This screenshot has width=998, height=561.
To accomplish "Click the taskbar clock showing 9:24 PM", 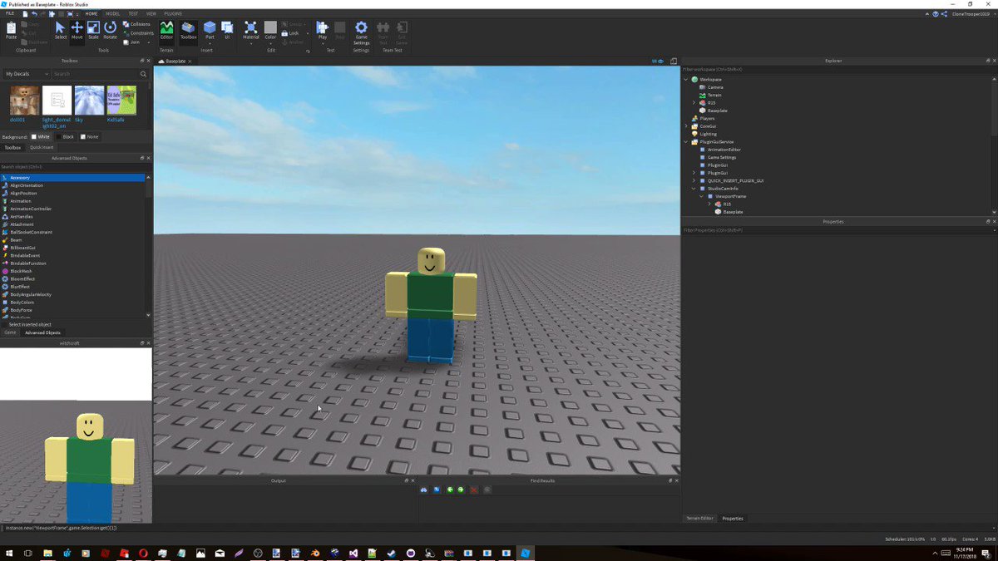I will coord(966,553).
